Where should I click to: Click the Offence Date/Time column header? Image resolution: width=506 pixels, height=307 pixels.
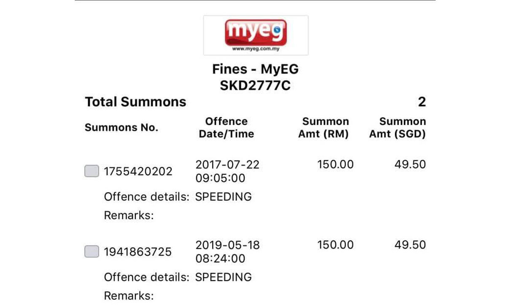[226, 128]
